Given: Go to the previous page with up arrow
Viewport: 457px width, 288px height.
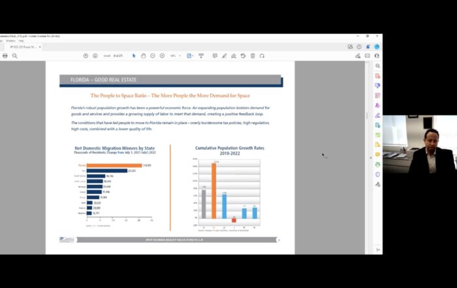Looking at the screenshot, I should click(x=86, y=56).
